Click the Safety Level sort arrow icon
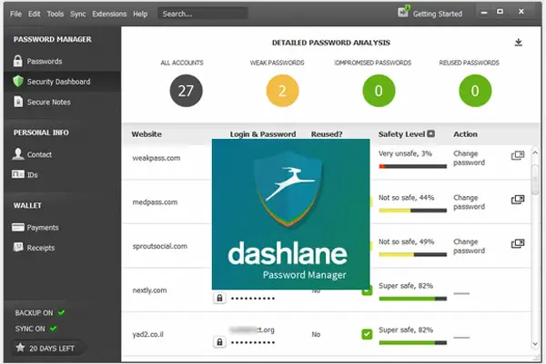This screenshot has width=546, height=364. [431, 133]
